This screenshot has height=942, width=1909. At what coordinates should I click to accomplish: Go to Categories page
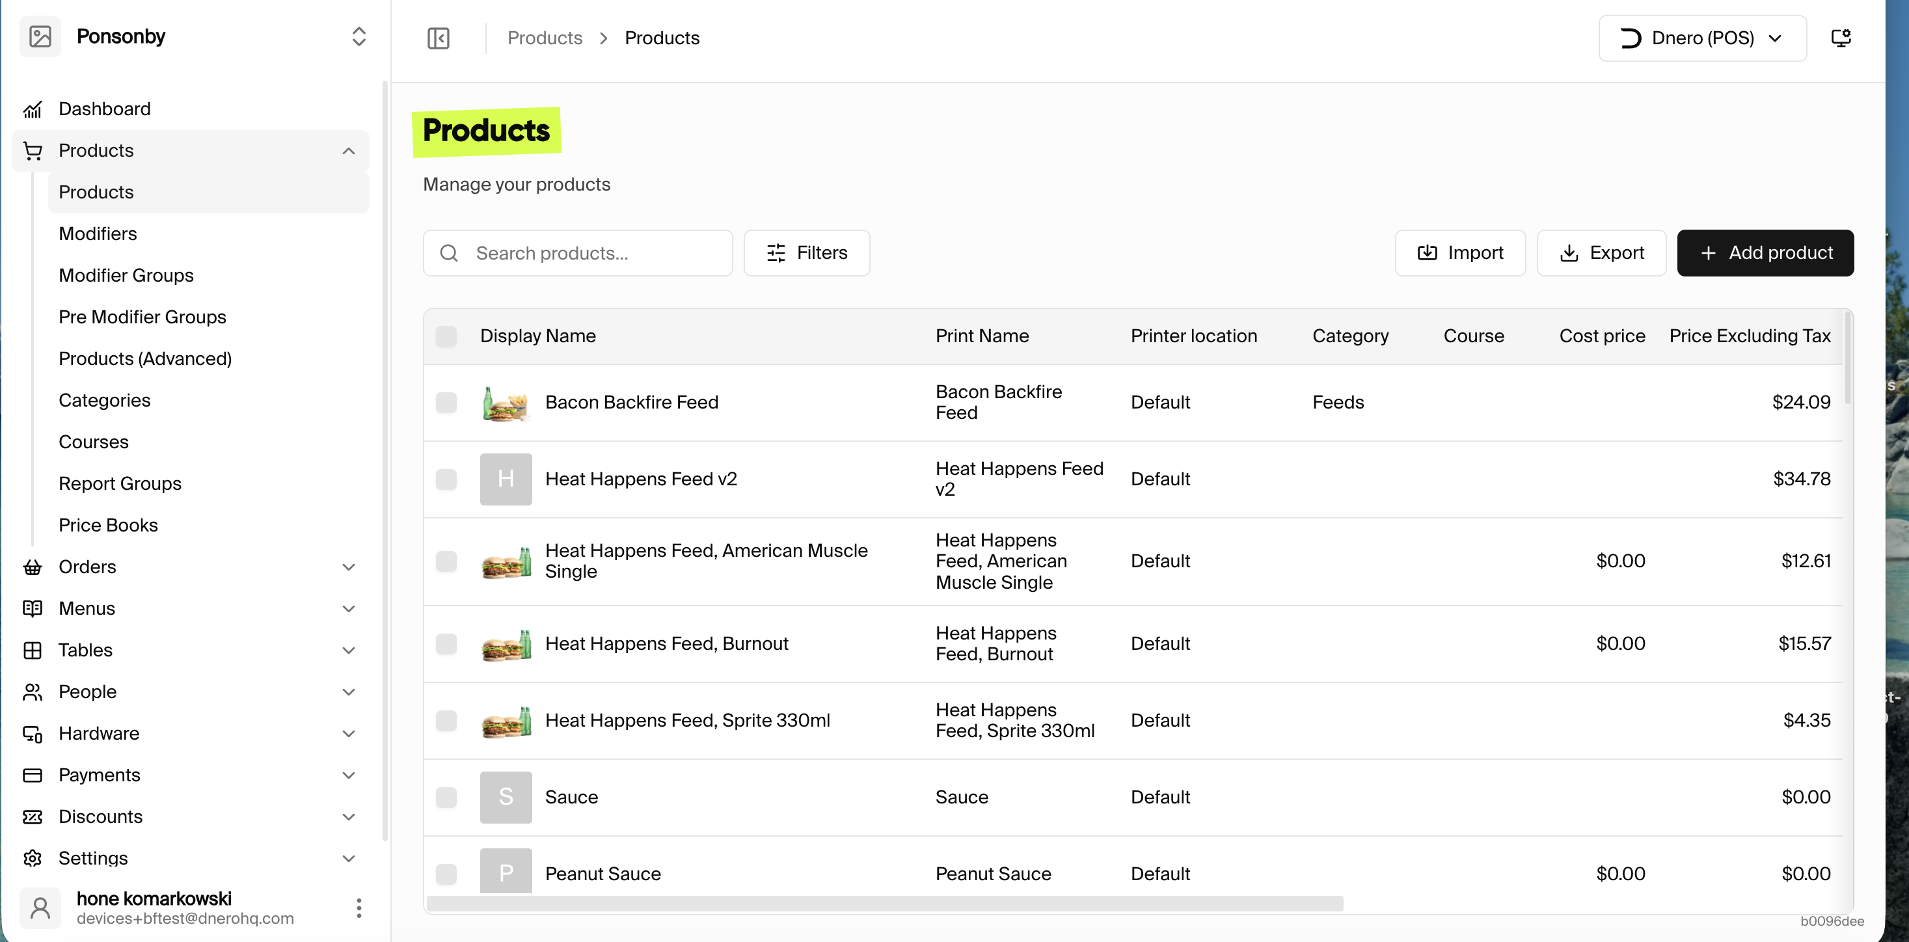(105, 400)
